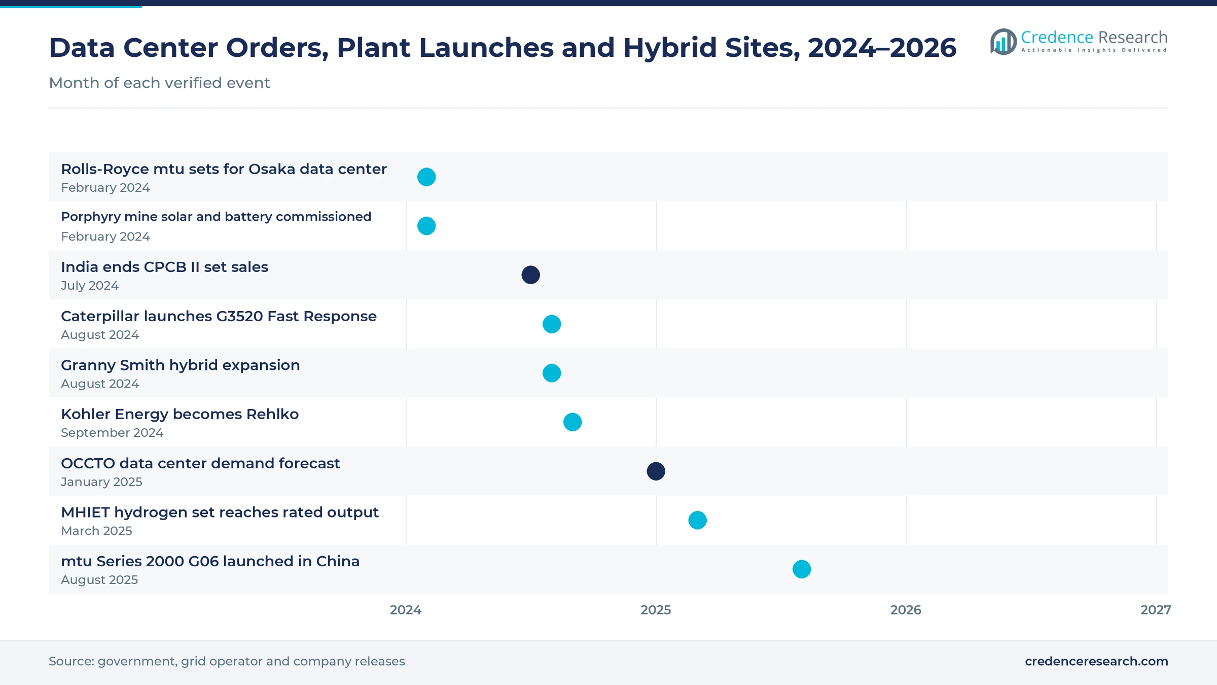Click the 2024 axis label
This screenshot has width=1217, height=685.
(x=406, y=610)
